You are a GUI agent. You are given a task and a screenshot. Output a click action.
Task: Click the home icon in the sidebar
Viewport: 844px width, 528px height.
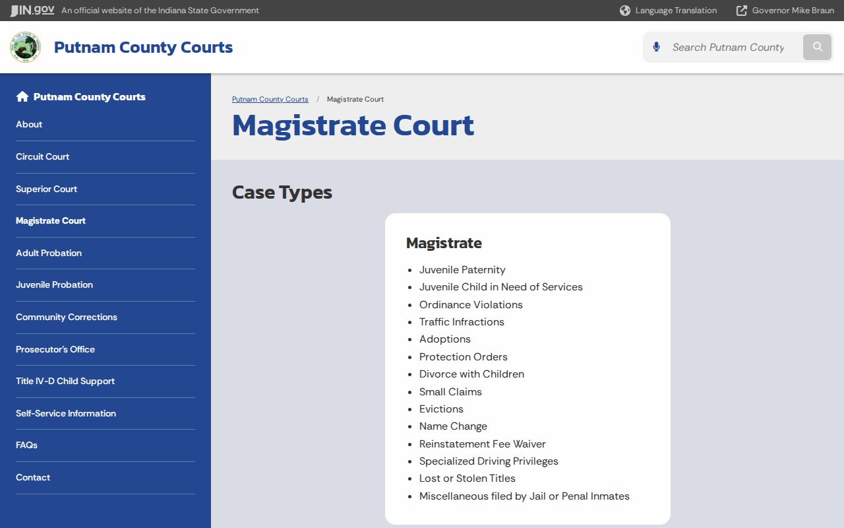tap(22, 97)
